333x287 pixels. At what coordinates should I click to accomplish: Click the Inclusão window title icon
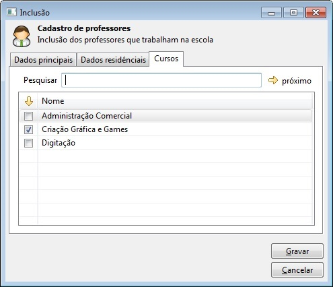tap(11, 12)
